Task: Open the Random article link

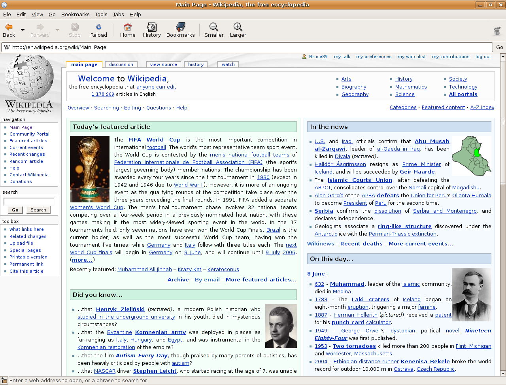Action: point(26,161)
